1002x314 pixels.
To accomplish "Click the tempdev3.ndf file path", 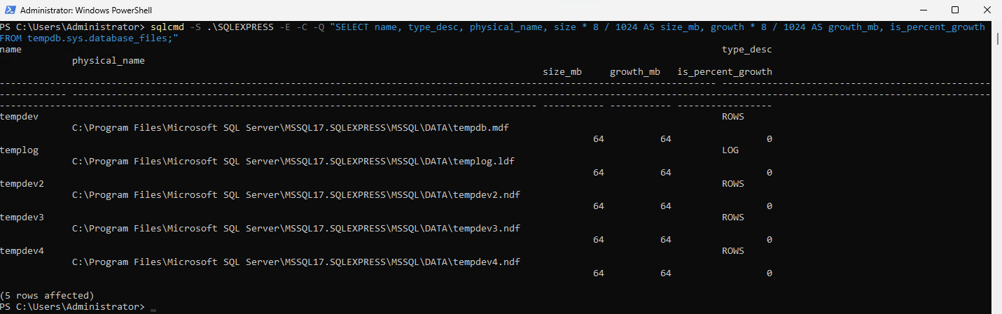I will pyautogui.click(x=296, y=229).
